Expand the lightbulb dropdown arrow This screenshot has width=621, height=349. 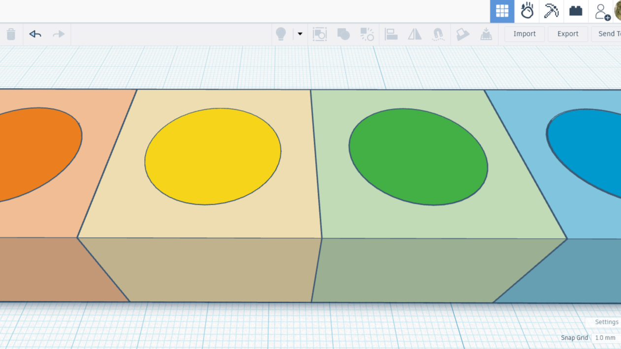click(x=299, y=34)
